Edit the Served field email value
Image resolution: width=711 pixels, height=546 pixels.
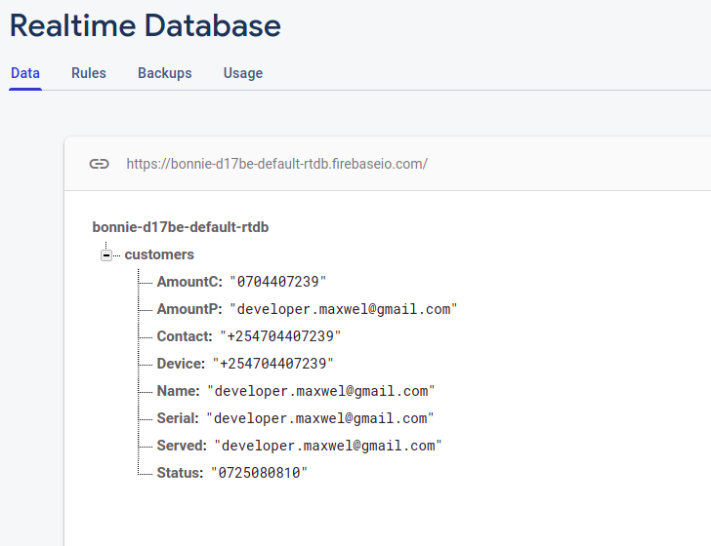point(328,446)
